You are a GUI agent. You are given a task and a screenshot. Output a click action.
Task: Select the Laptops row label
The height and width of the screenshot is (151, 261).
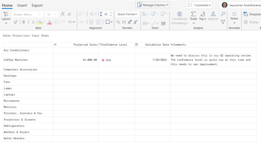click(x=9, y=95)
